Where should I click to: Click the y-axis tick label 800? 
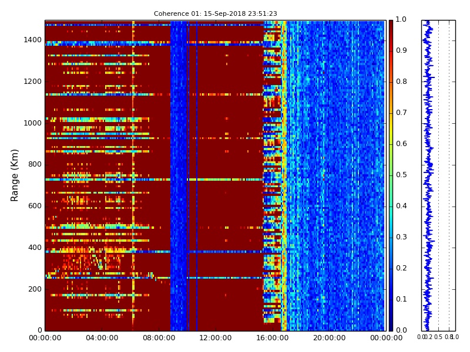[x=35, y=164]
